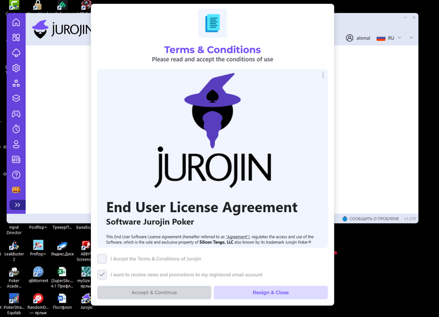Select Jurojin desktop shortcut icon
The width and height of the screenshot is (439, 317).
(87, 301)
